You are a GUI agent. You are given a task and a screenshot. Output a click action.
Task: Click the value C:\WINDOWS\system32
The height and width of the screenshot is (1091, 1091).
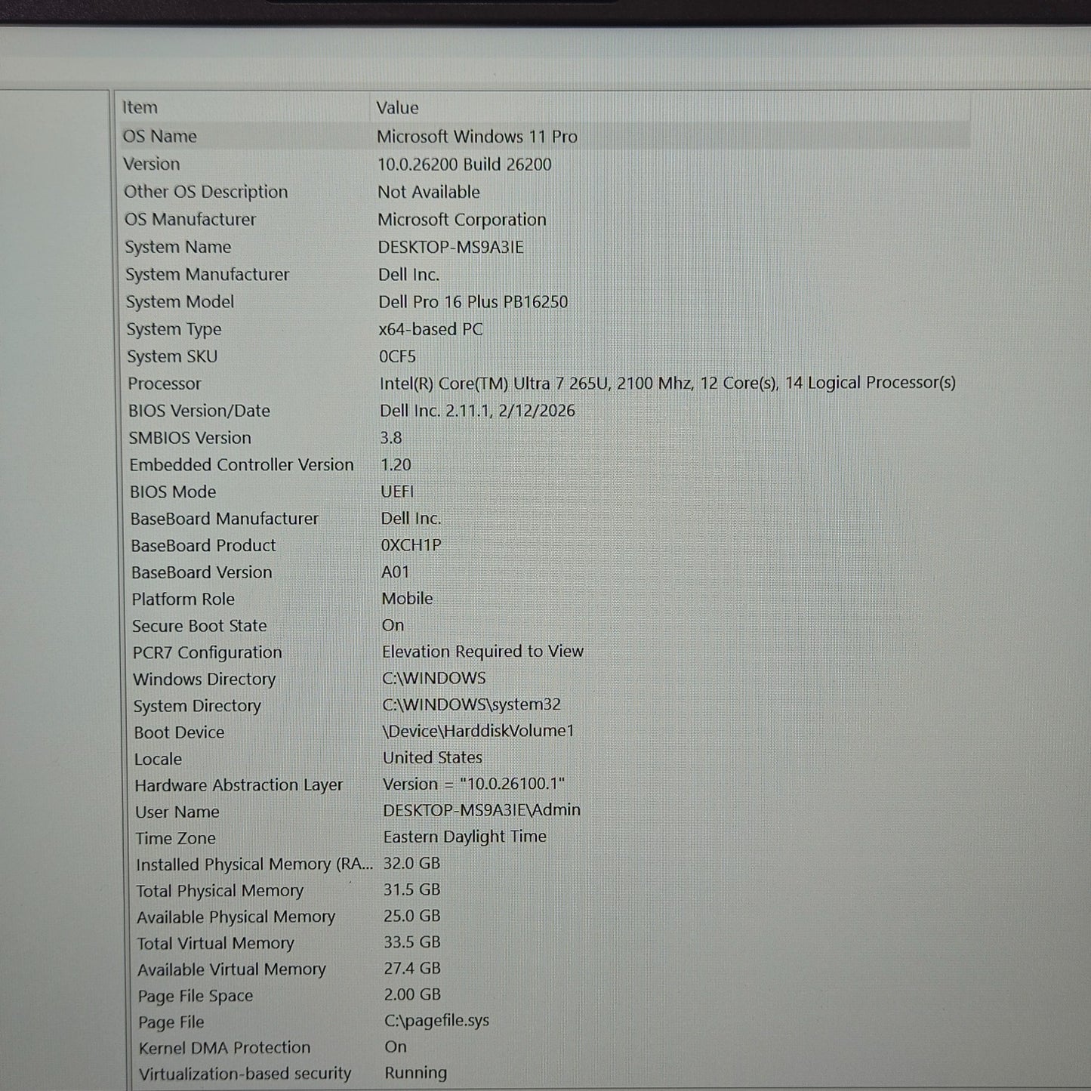[x=472, y=704]
